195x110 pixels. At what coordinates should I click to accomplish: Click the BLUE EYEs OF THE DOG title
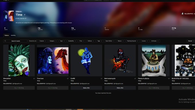[180, 78]
